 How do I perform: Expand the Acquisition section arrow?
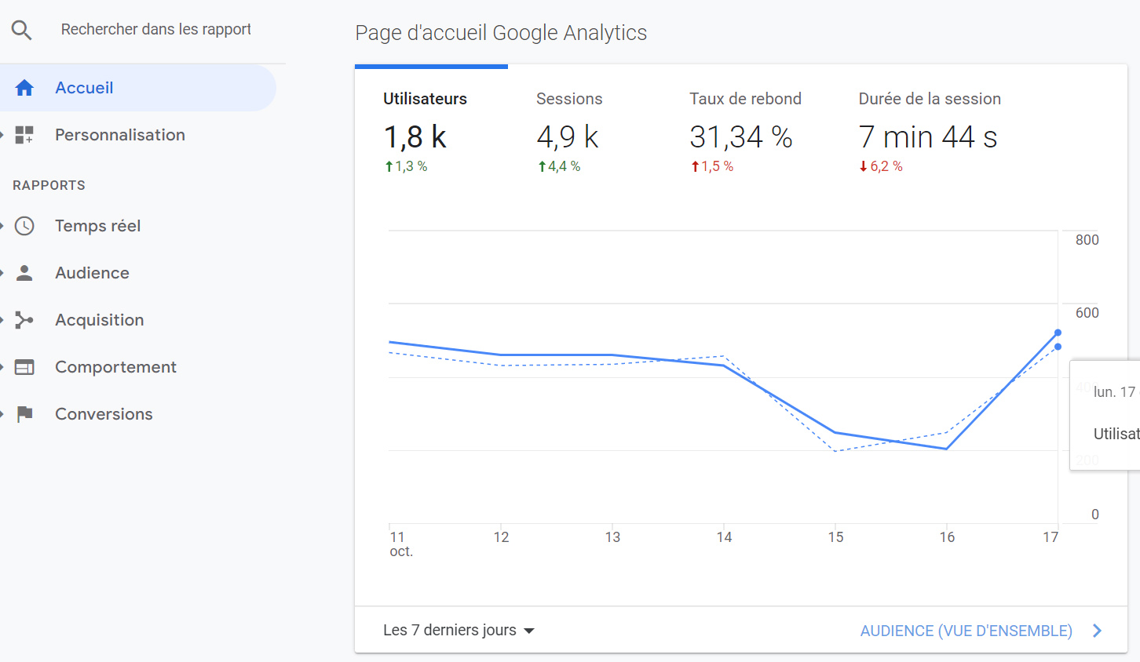(2, 320)
